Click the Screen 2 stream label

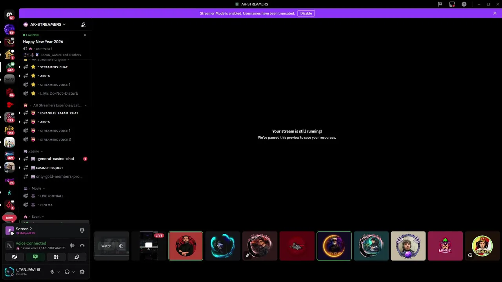pyautogui.click(x=24, y=229)
